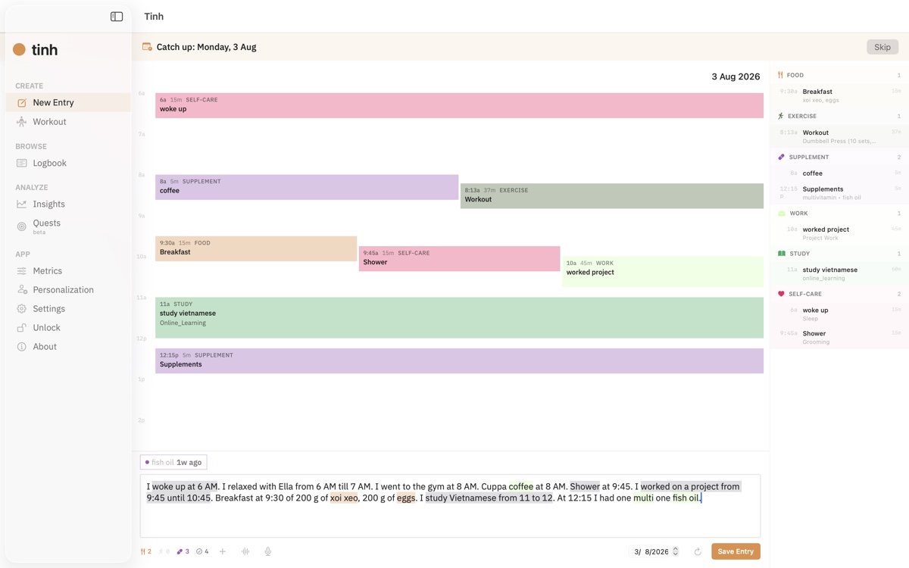Open woke up Sleep entry in summary
Screen dimensions: 909x568
839,314
